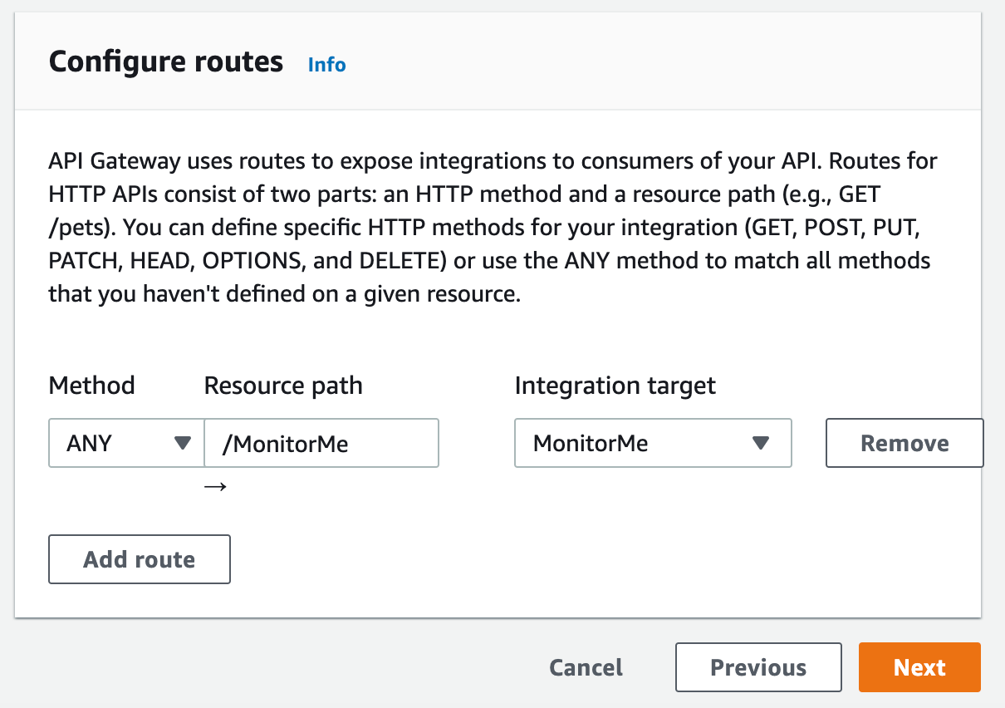This screenshot has width=1005, height=708.
Task: Cancel the API creation wizard
Action: coord(586,667)
